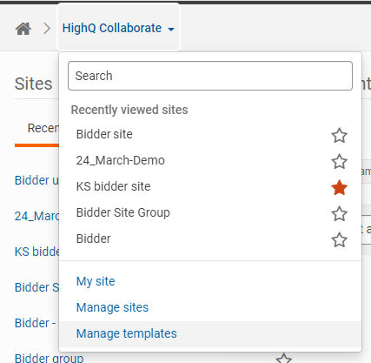Unfavorite KS bidder site orange star
371x363 pixels.
coord(339,187)
